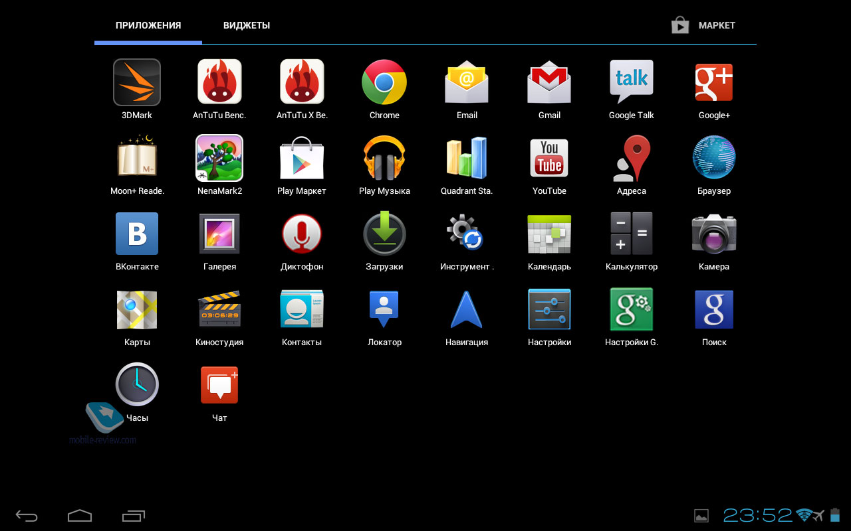
Task: Open the Gmail app
Action: [549, 82]
